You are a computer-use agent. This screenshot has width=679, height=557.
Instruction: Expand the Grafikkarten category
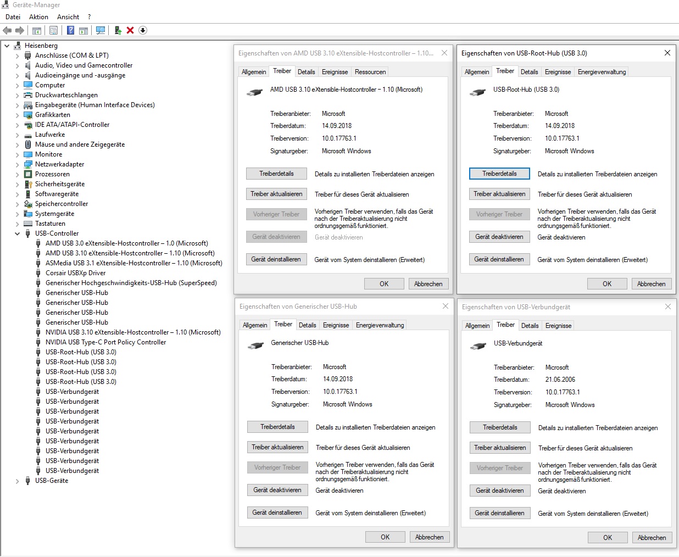coord(17,115)
